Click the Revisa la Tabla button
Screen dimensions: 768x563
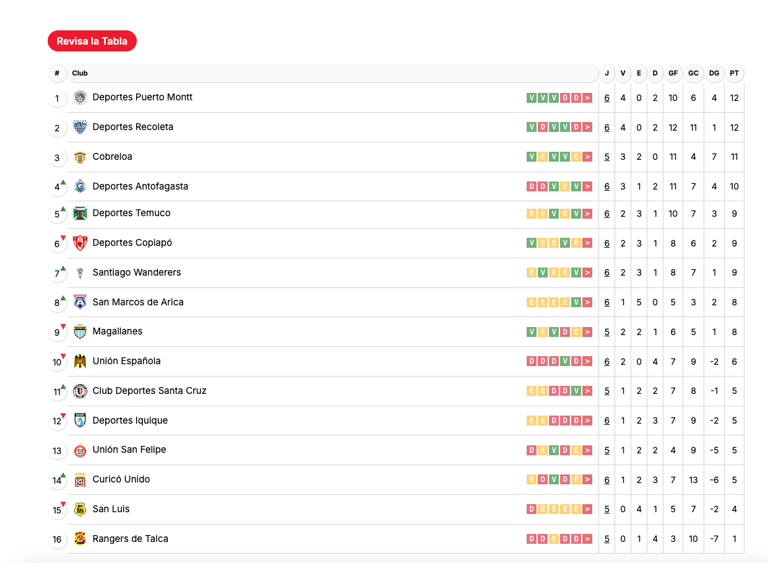point(92,41)
